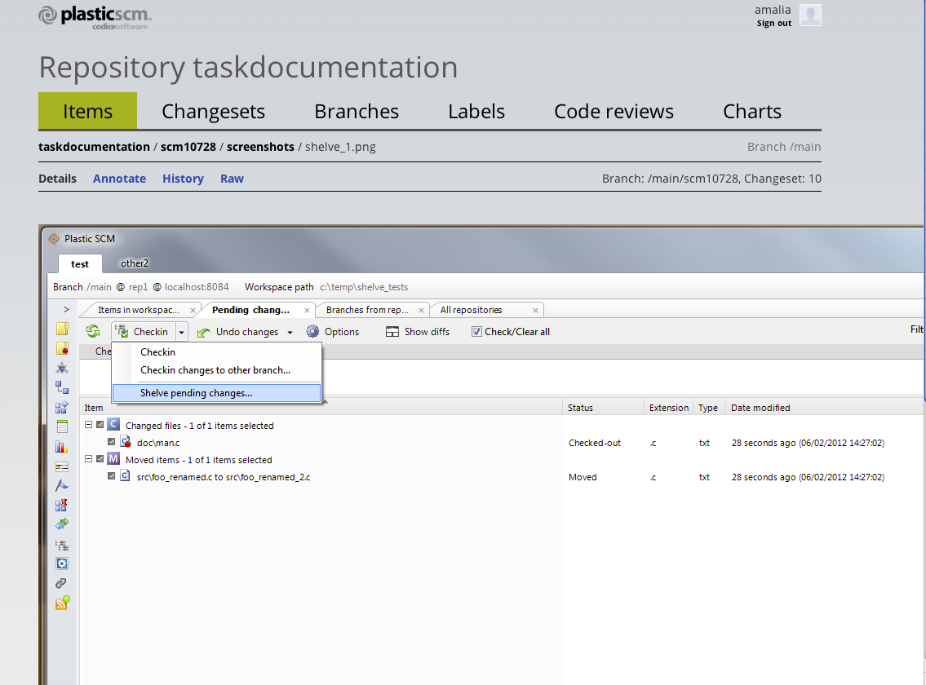The image size is (926, 685).
Task: Click the Plastic SCM logo at top
Action: pos(95,17)
